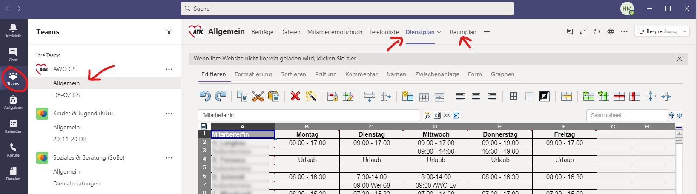Open Aktivität in the left sidebar
Viewport: 697px width, 194px height.
[13, 31]
